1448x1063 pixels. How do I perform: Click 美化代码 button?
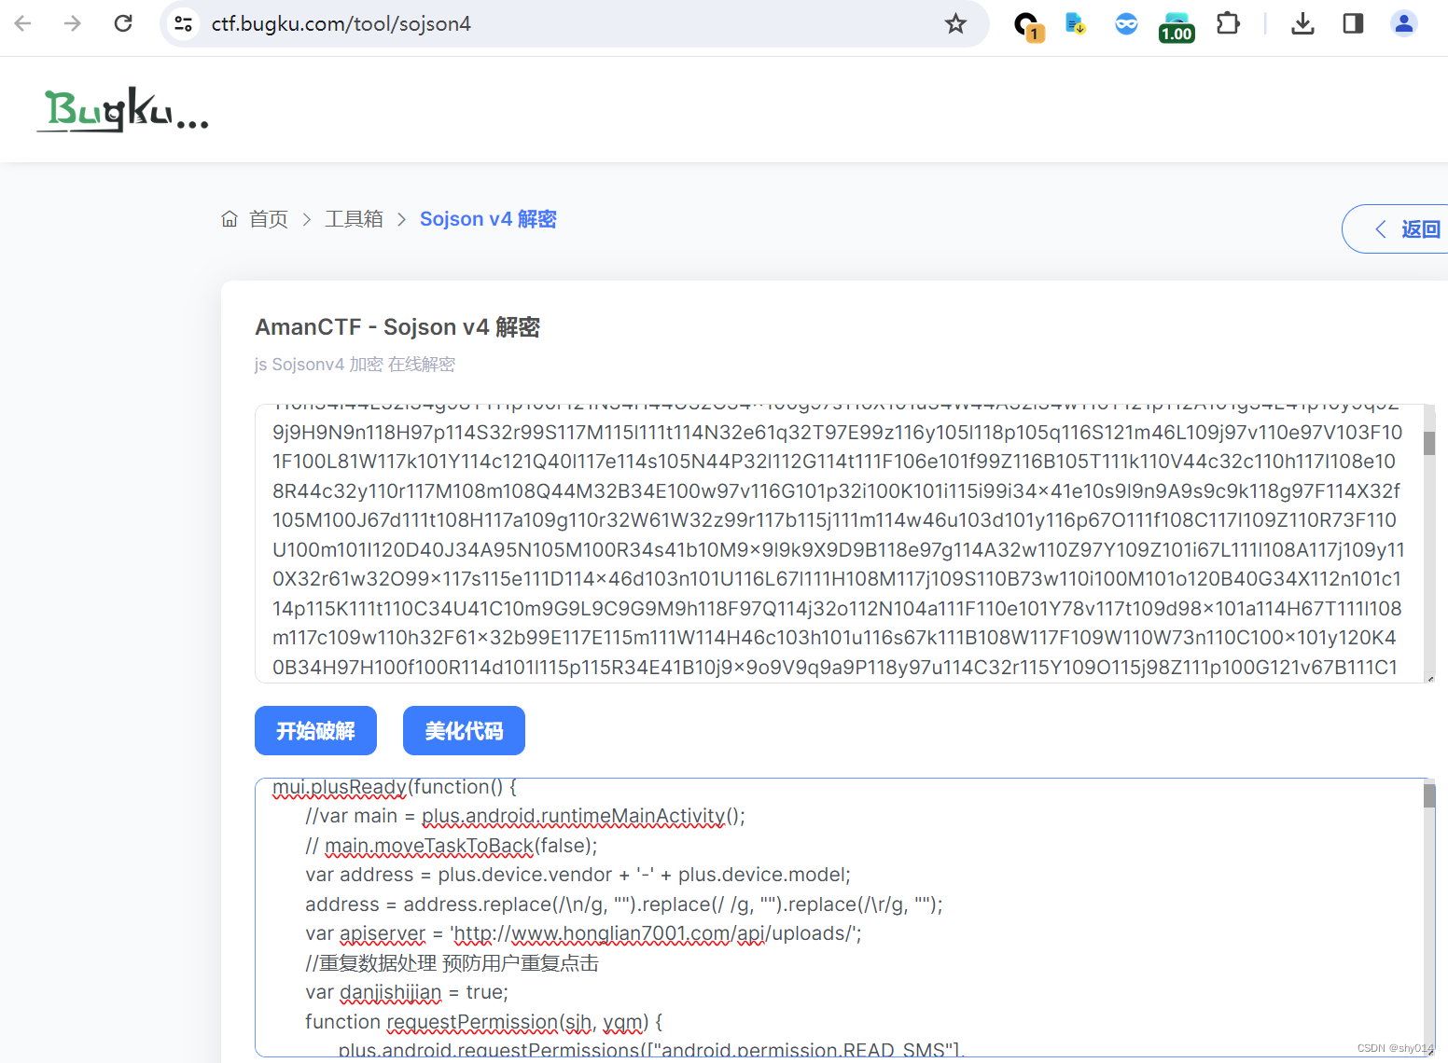tap(464, 730)
